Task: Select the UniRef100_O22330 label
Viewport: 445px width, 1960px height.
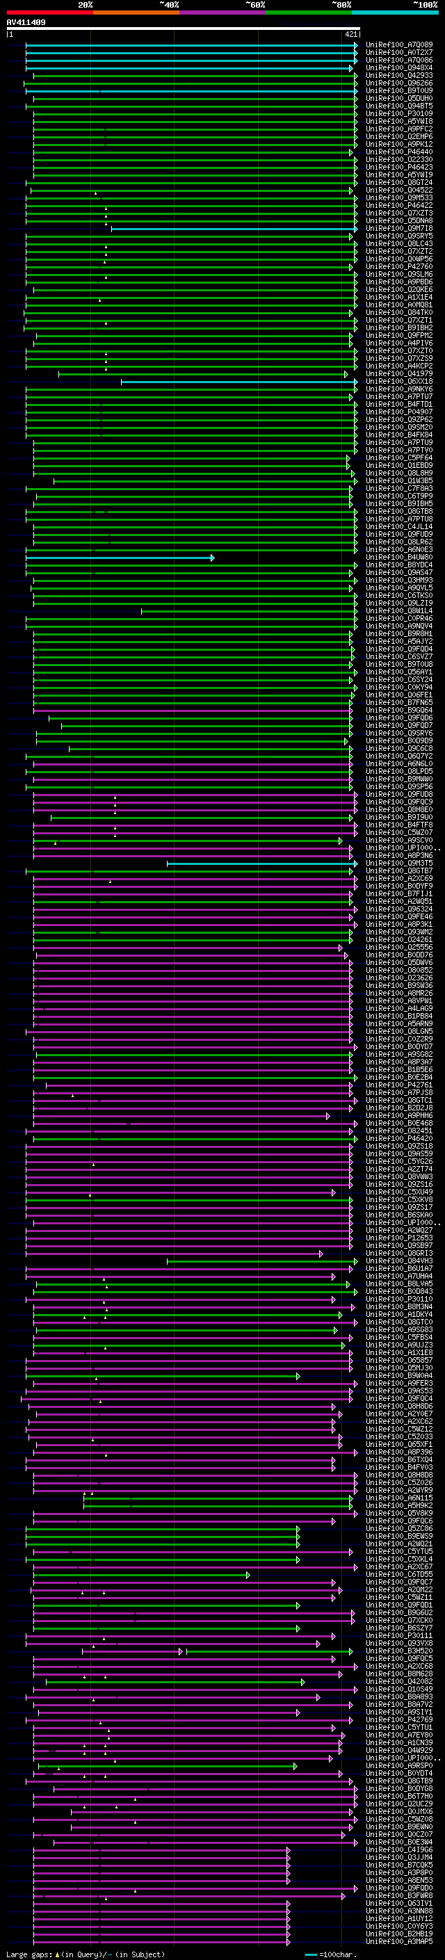Action: pos(399,160)
